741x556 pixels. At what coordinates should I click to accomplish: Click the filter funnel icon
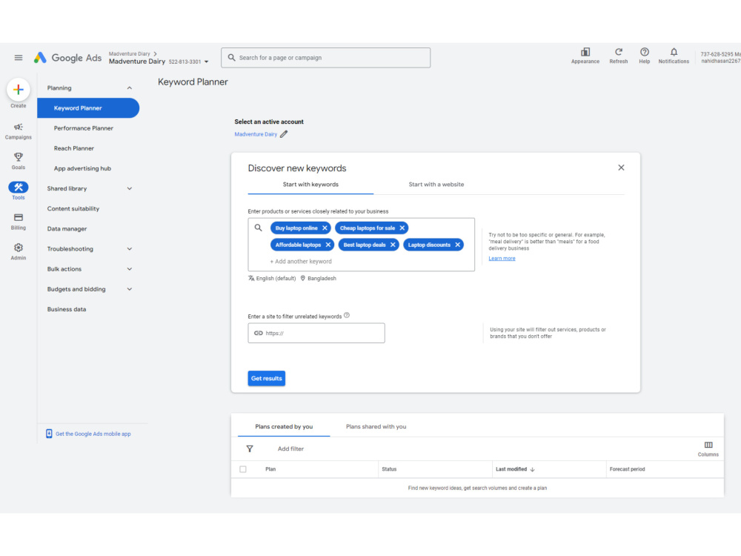point(250,449)
